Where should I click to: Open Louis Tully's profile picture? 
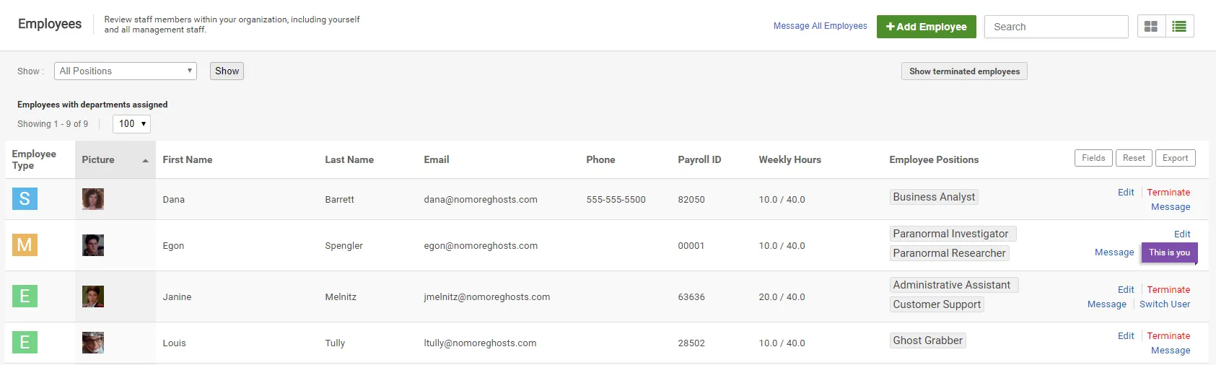pos(93,343)
